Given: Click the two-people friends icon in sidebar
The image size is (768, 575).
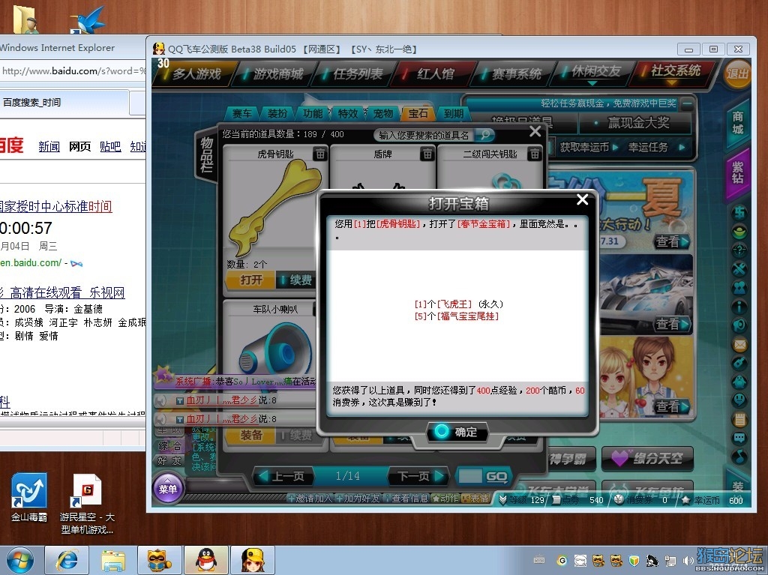Looking at the screenshot, I should (739, 288).
